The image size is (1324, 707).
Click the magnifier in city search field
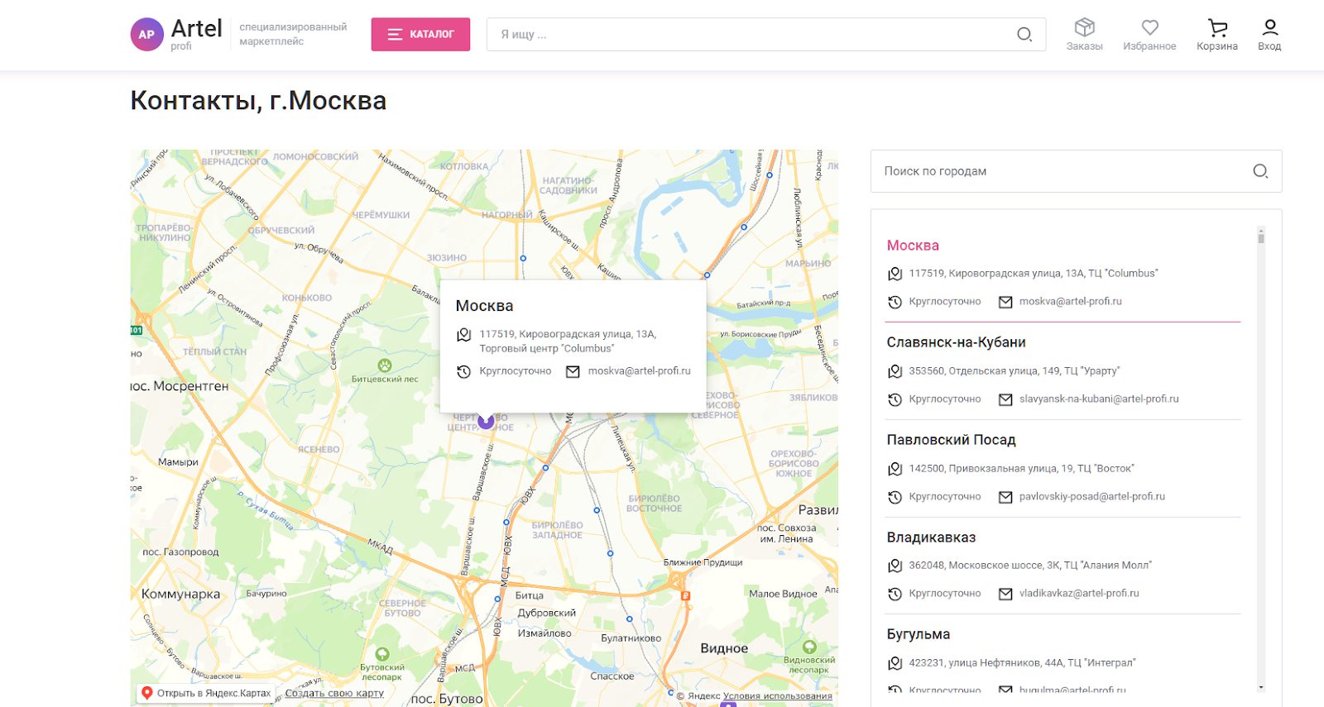click(x=1259, y=171)
